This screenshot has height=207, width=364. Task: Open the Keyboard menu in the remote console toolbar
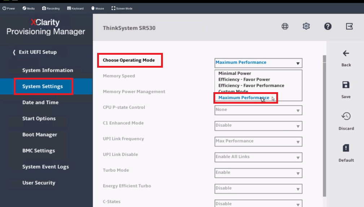(75, 8)
